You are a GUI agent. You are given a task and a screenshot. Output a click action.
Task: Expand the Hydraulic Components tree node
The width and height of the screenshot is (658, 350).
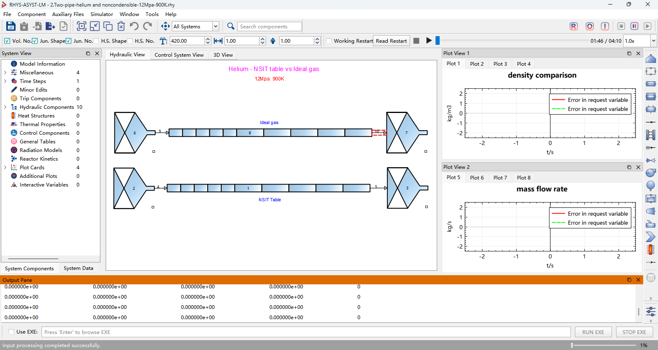tap(5, 107)
